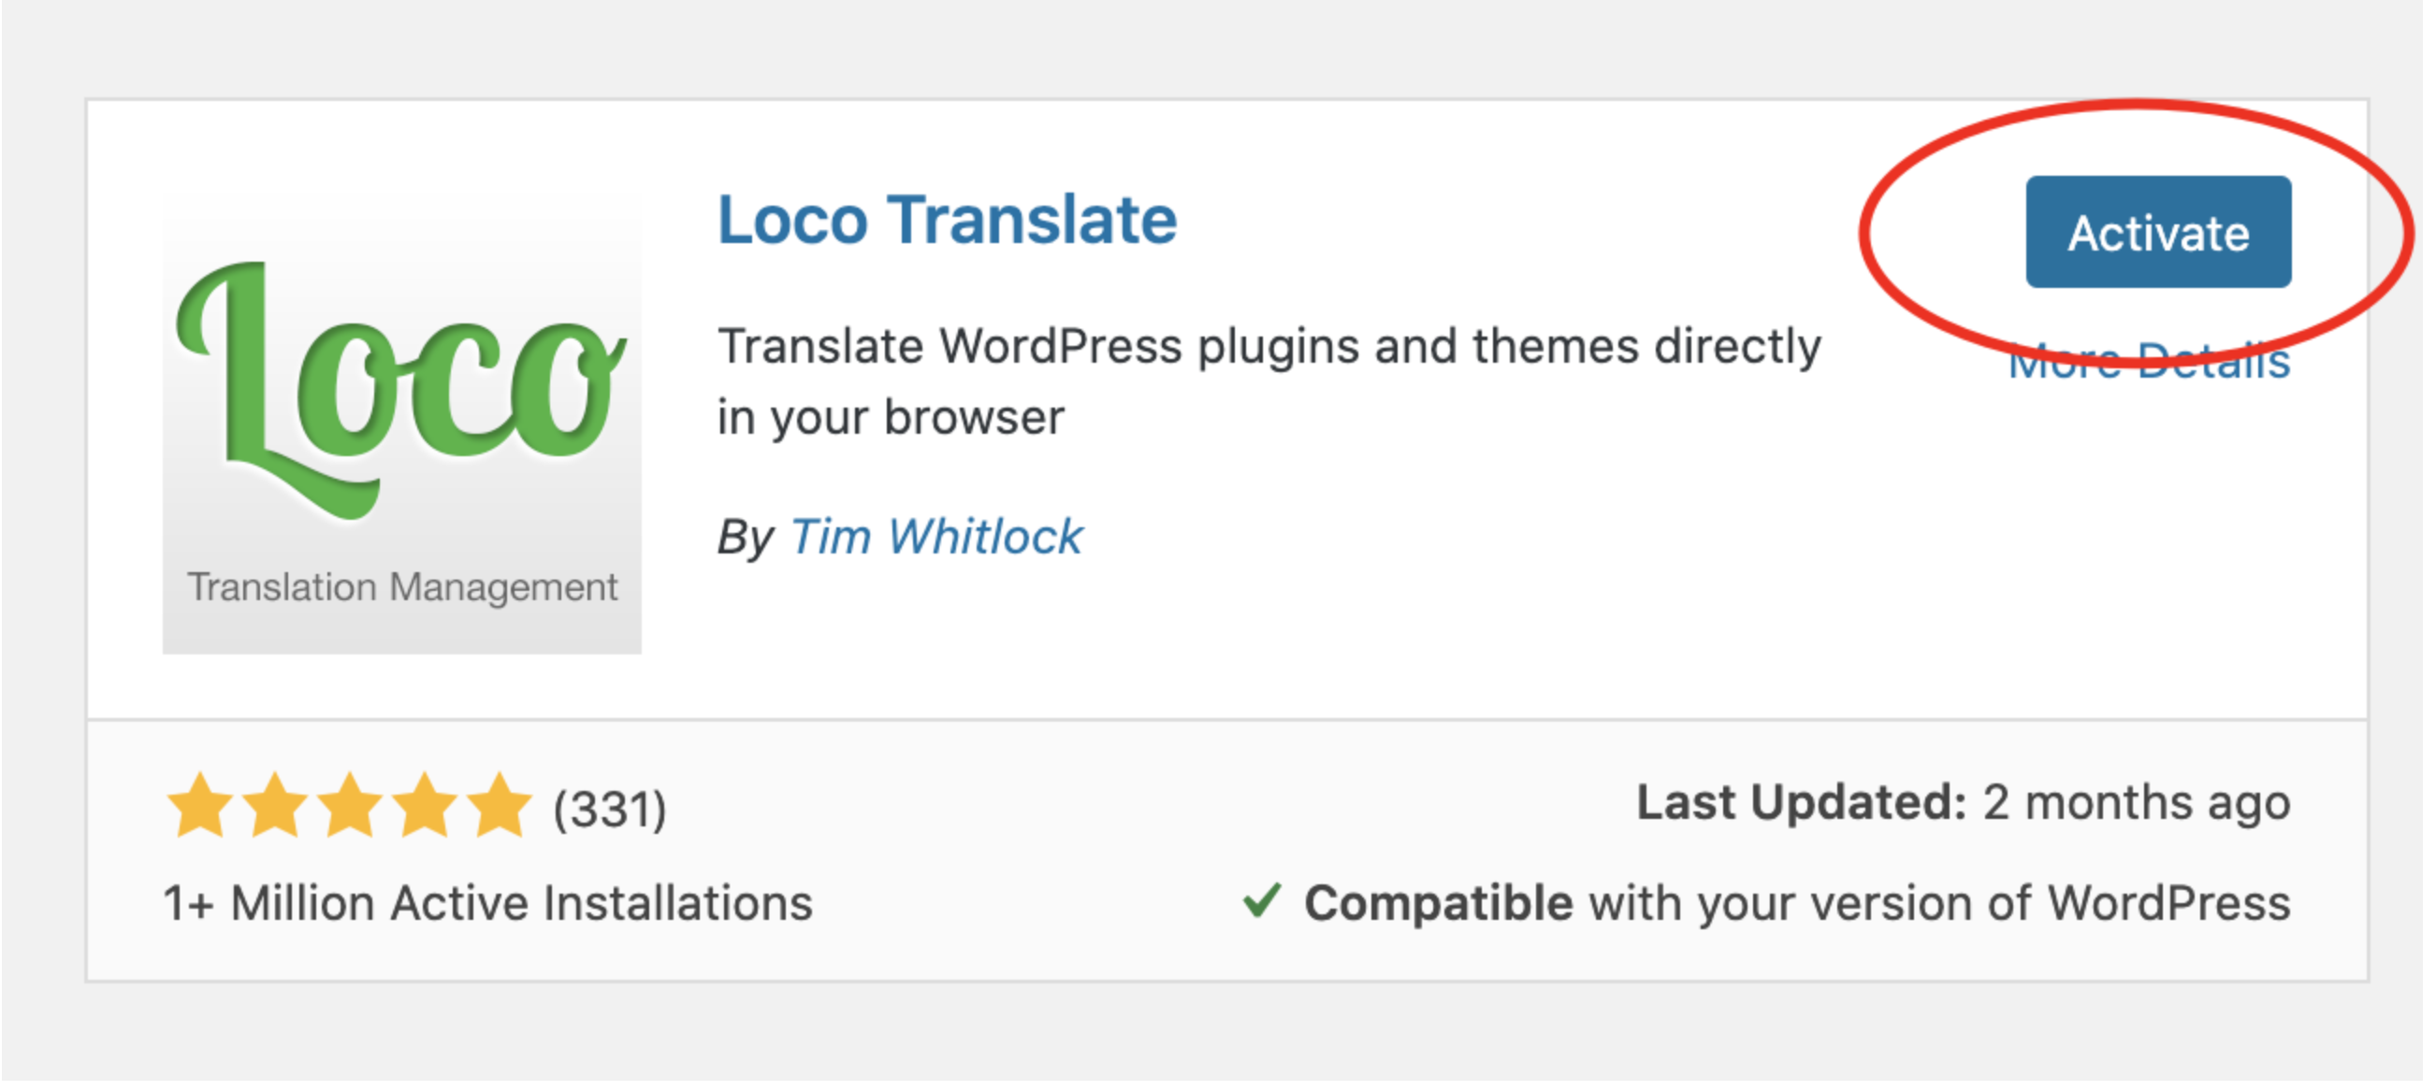Click the green compatibility checkmark icon
The image size is (2436, 1090).
click(1261, 900)
